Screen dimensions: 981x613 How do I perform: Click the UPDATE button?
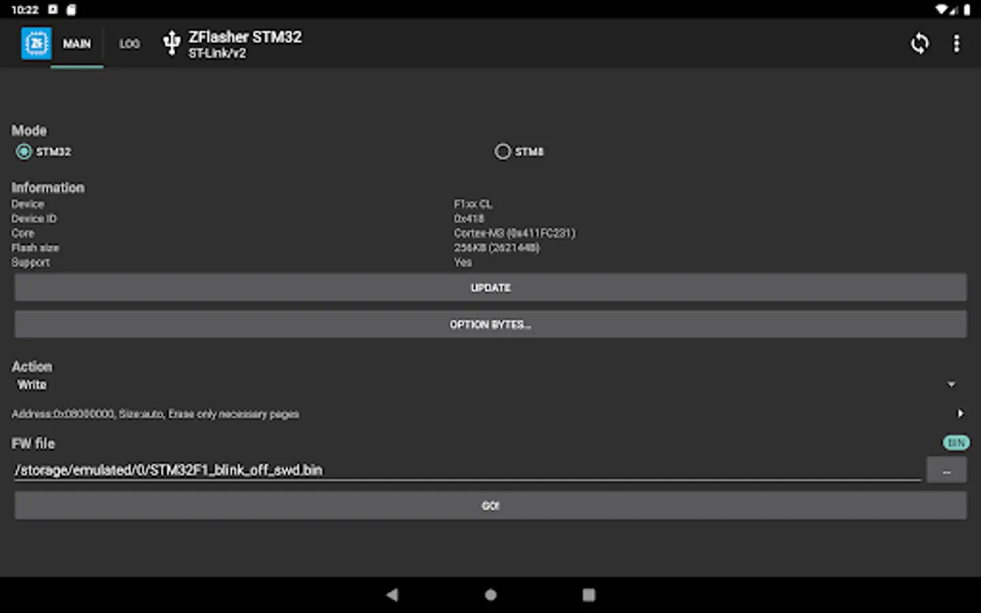click(x=490, y=287)
